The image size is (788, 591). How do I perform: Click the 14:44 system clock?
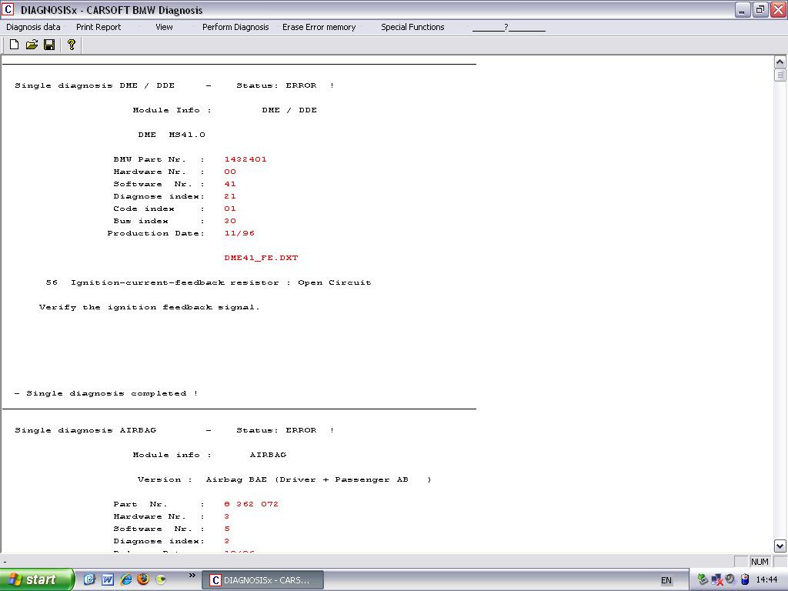point(767,580)
